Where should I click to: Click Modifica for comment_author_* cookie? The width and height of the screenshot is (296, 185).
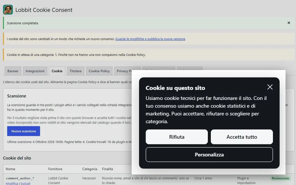click(x=12, y=183)
